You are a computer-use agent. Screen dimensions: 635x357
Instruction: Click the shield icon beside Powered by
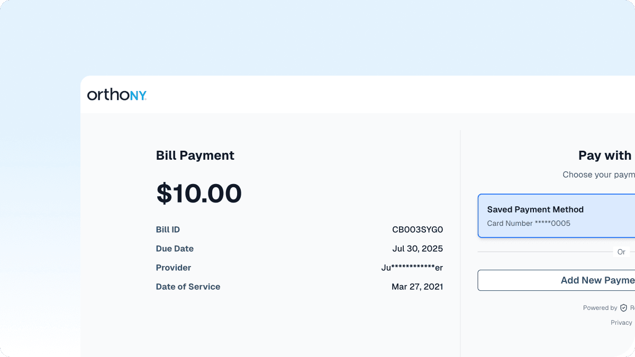pos(623,308)
